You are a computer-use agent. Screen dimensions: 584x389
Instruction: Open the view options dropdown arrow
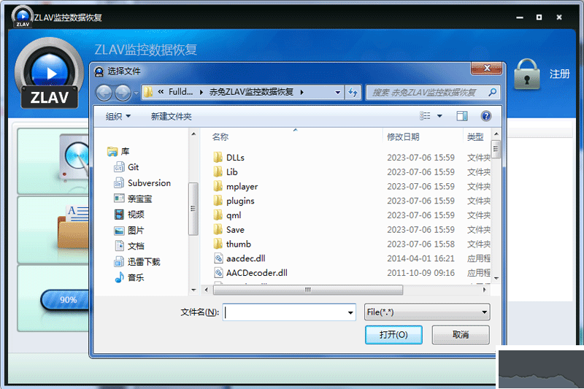tap(439, 116)
